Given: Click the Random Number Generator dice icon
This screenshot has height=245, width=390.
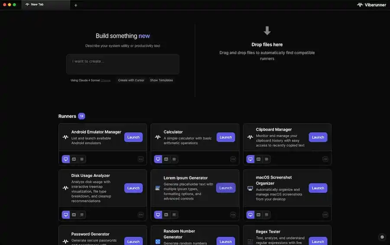Looking at the screenshot, I should pos(158,242).
